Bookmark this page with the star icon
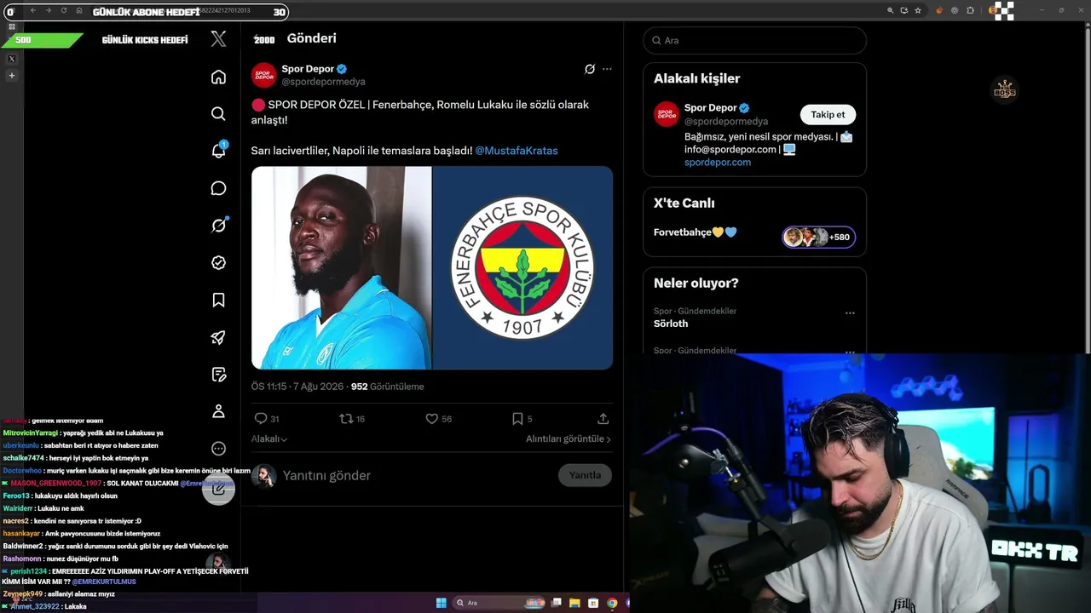1091x613 pixels. (918, 10)
